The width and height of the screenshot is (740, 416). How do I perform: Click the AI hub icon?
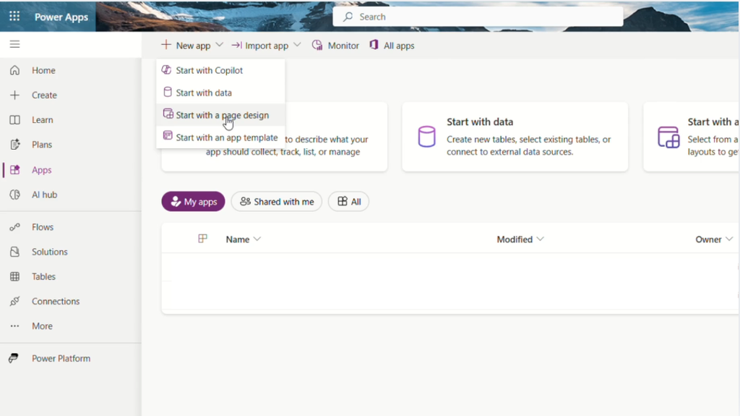point(14,195)
